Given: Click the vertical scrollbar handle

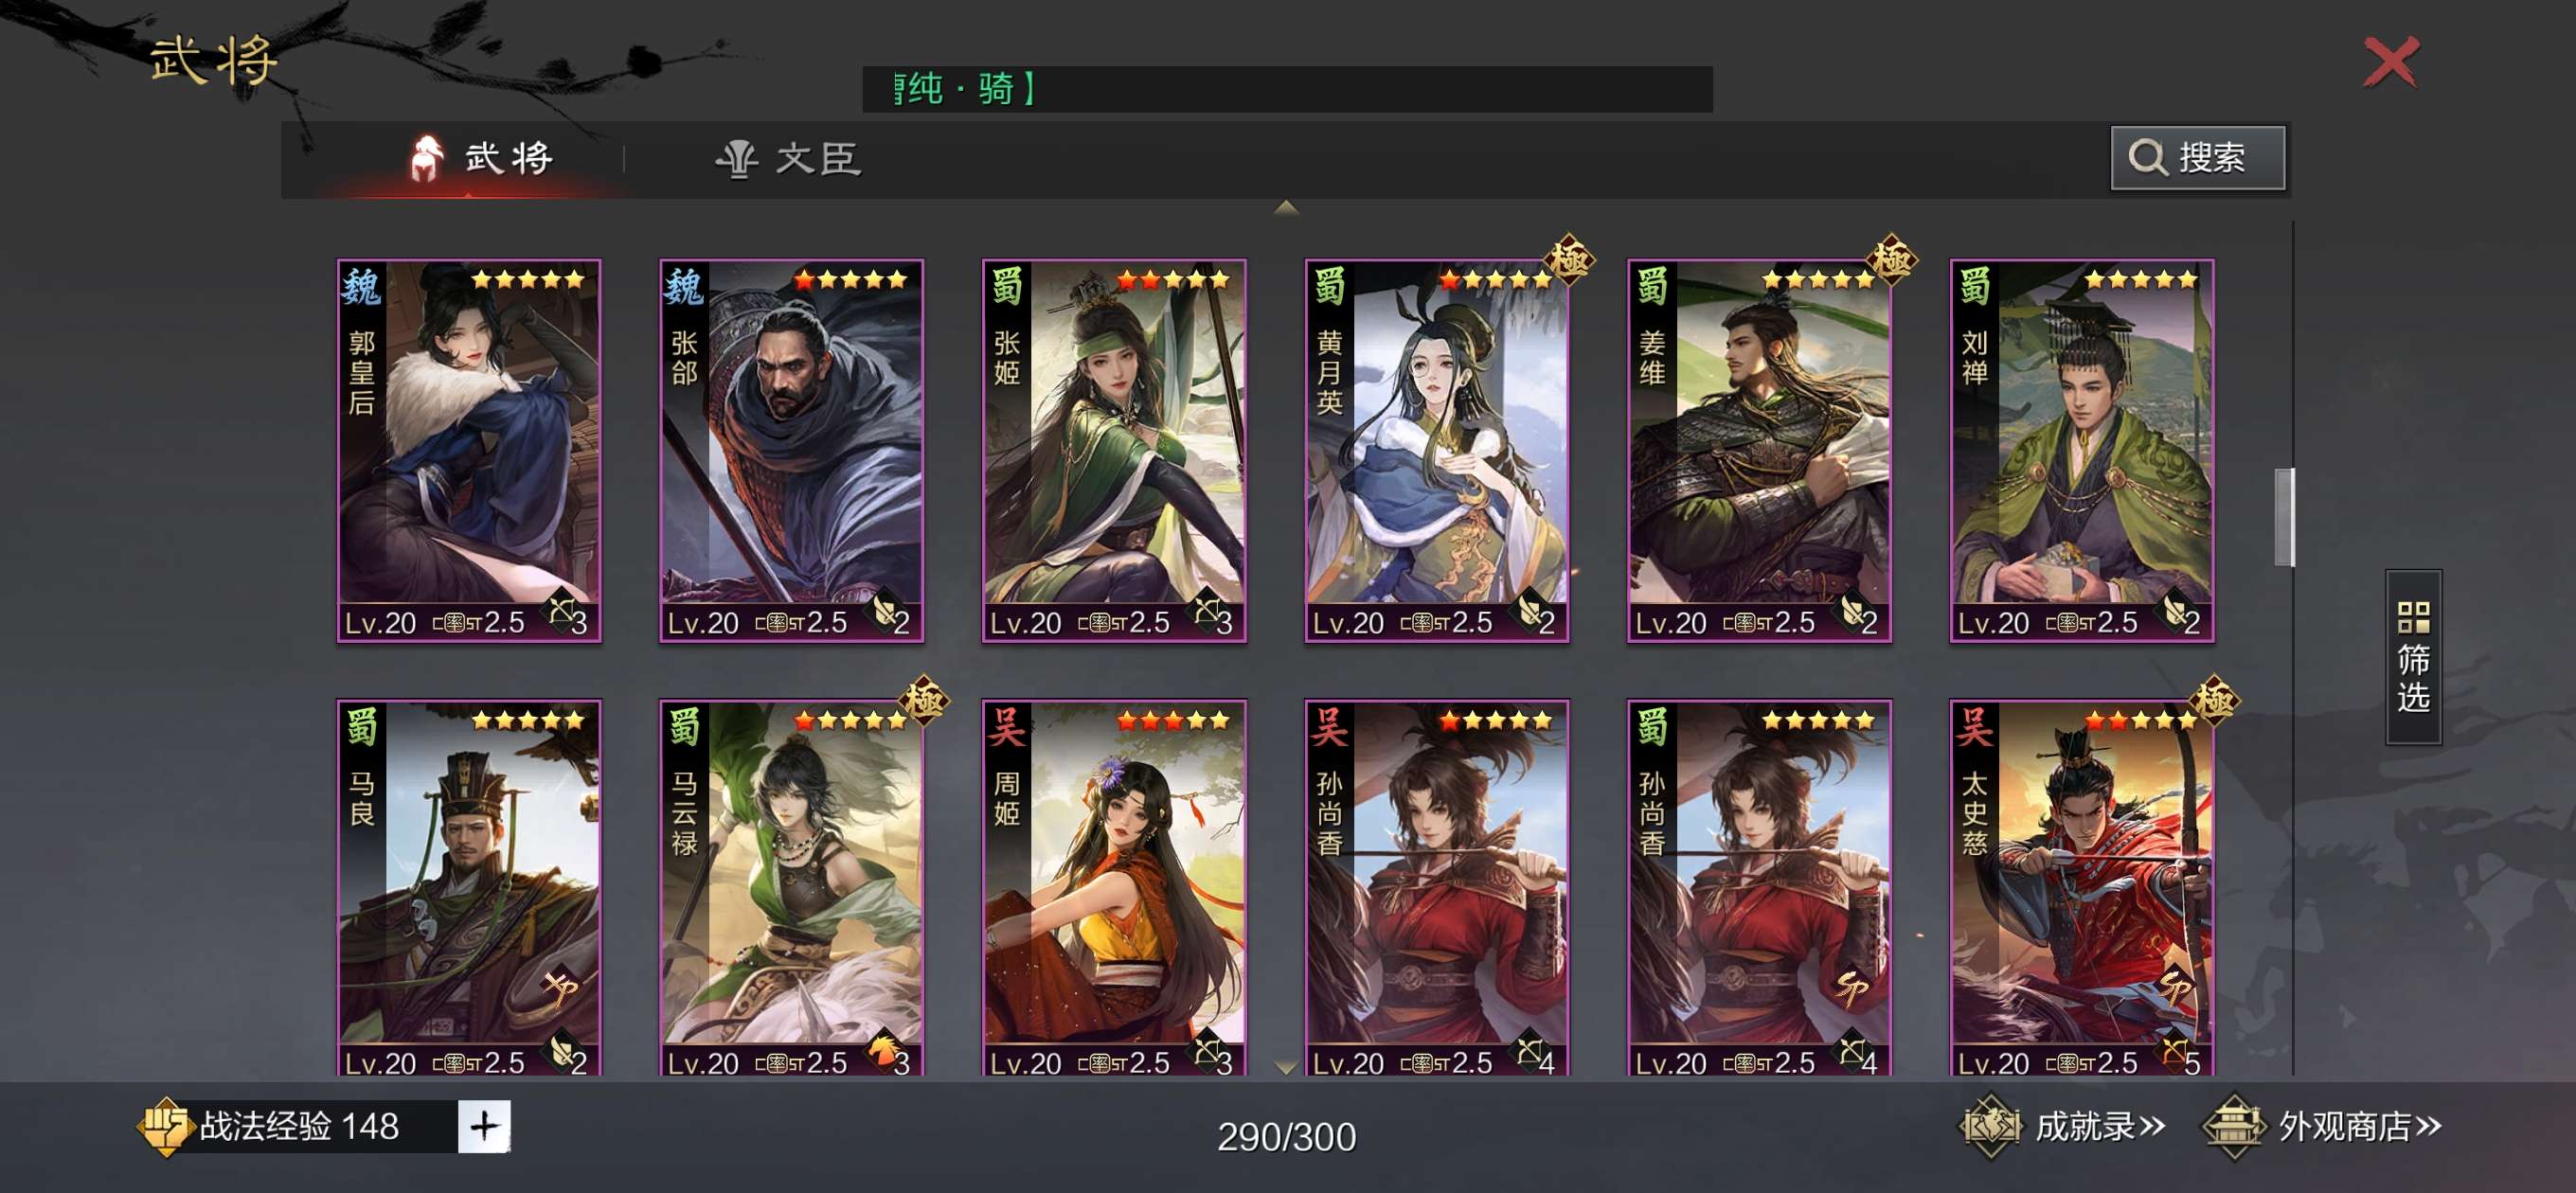Looking at the screenshot, I should coord(2284,517).
